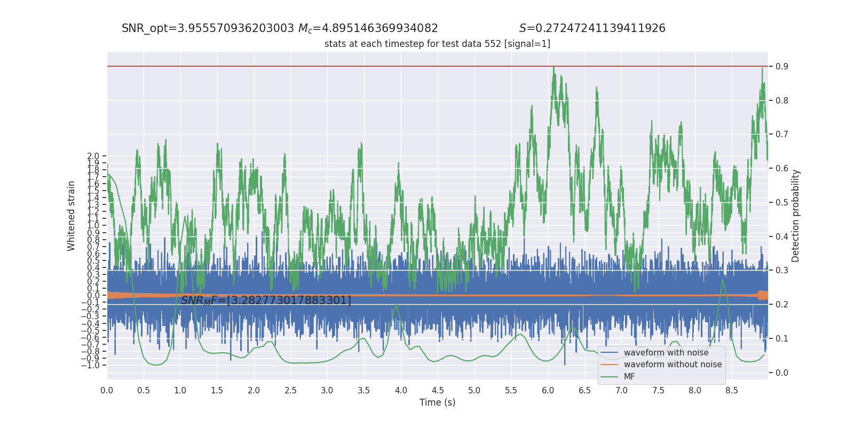
Task: Click right axis tick label 0.9
Action: [x=782, y=66]
